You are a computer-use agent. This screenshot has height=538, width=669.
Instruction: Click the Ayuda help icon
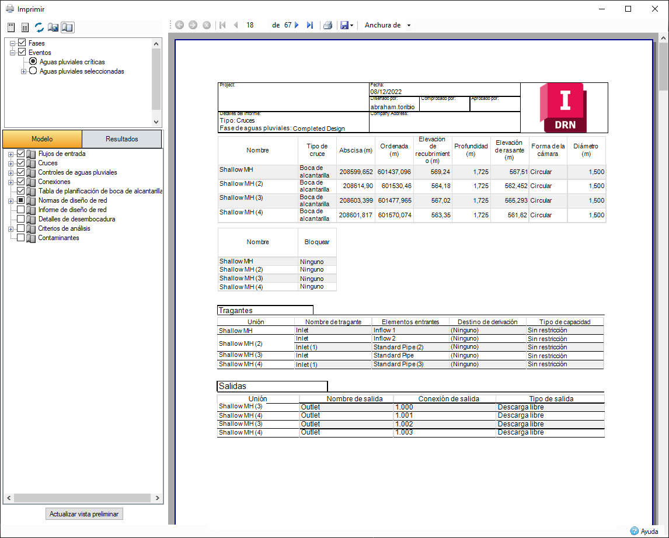[635, 531]
